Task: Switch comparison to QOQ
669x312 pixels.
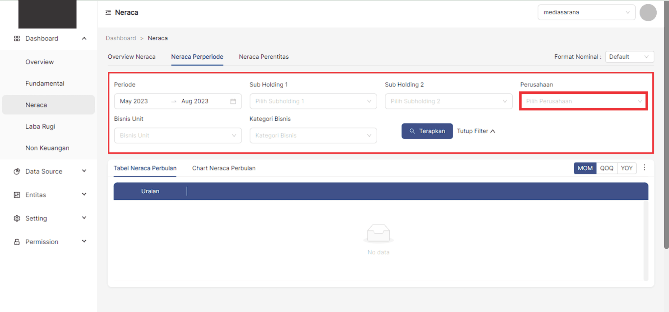Action: coord(606,168)
